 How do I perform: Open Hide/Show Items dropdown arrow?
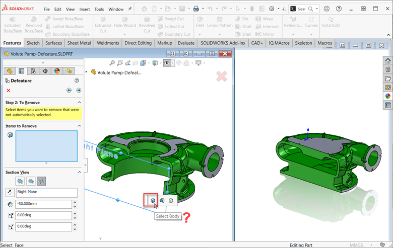click(173, 63)
